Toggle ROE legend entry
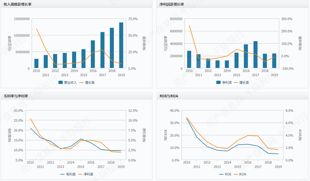Screen dimensions: 310x181 [x=225, y=174]
